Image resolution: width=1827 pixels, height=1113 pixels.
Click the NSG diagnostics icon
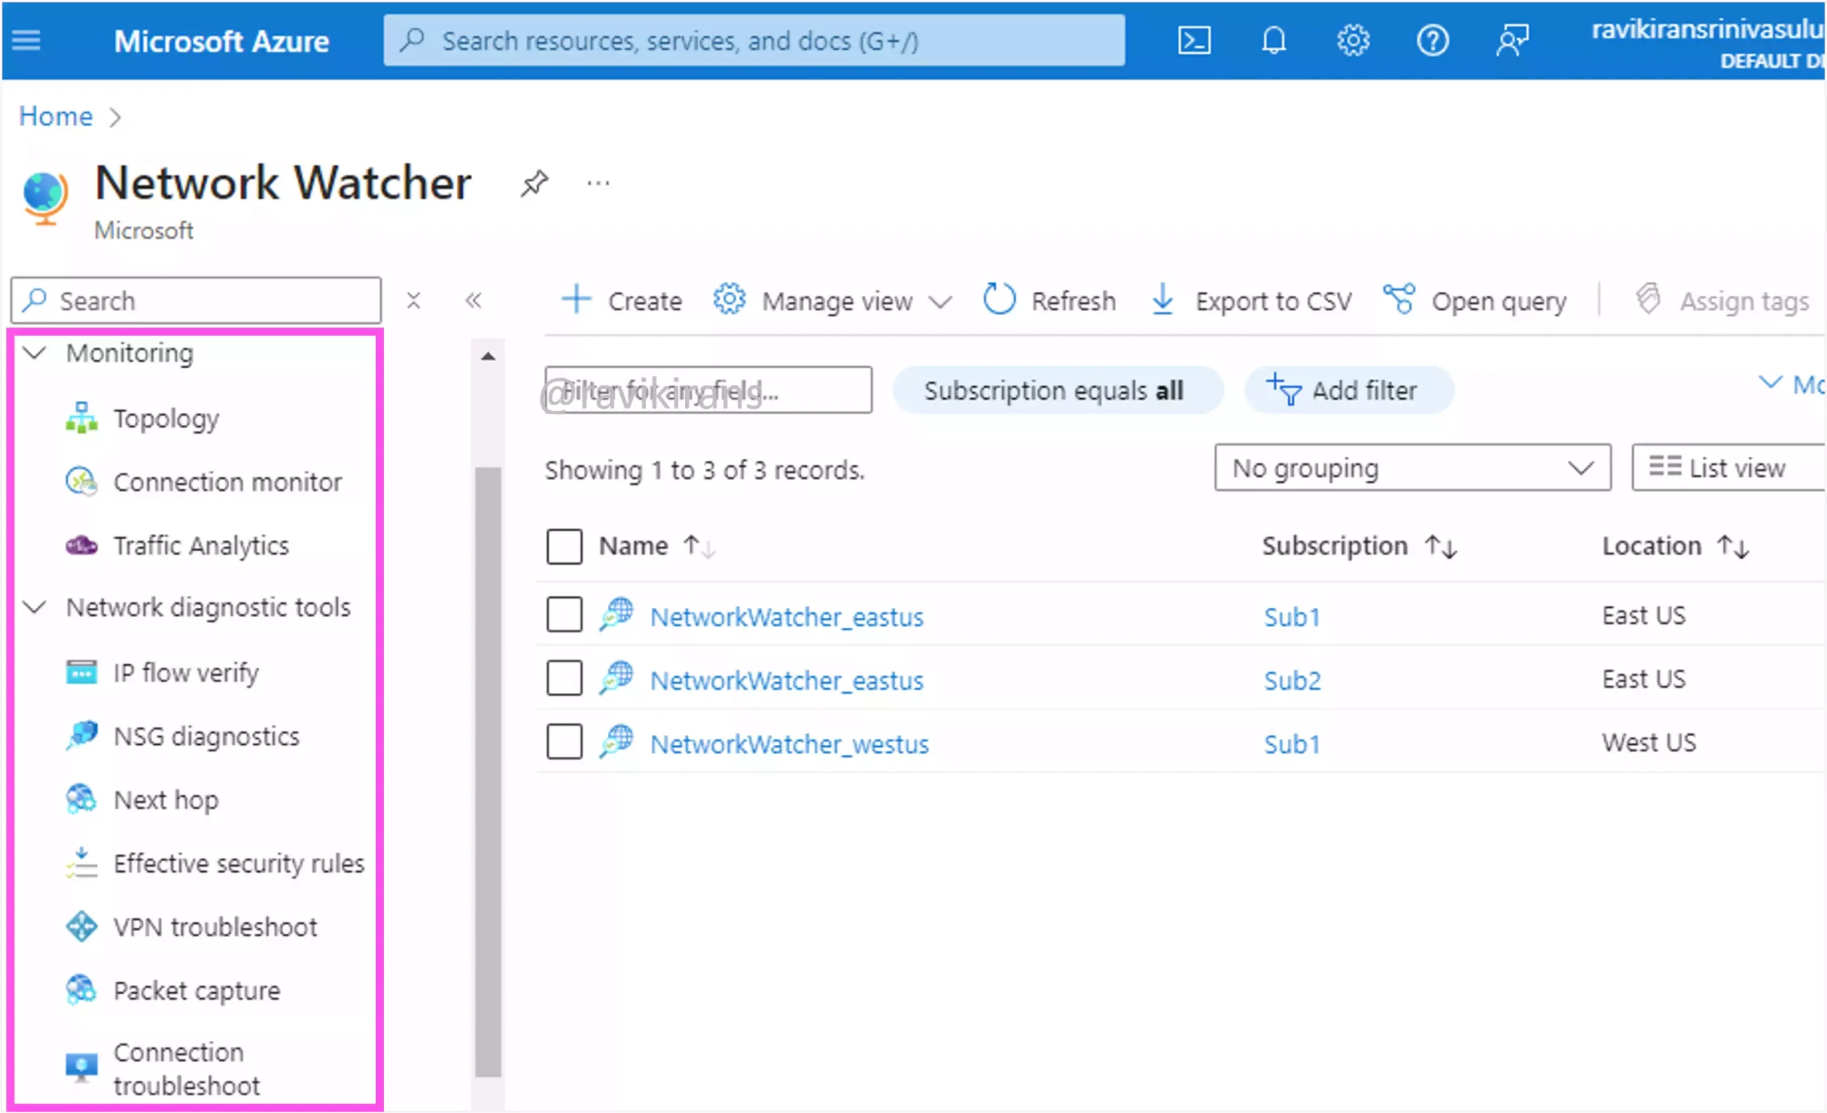(81, 736)
